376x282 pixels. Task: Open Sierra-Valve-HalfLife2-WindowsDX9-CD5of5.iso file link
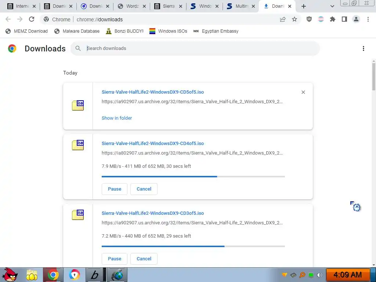tap(153, 92)
